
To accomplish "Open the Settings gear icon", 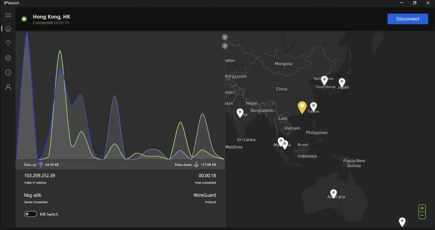I will click(x=8, y=58).
